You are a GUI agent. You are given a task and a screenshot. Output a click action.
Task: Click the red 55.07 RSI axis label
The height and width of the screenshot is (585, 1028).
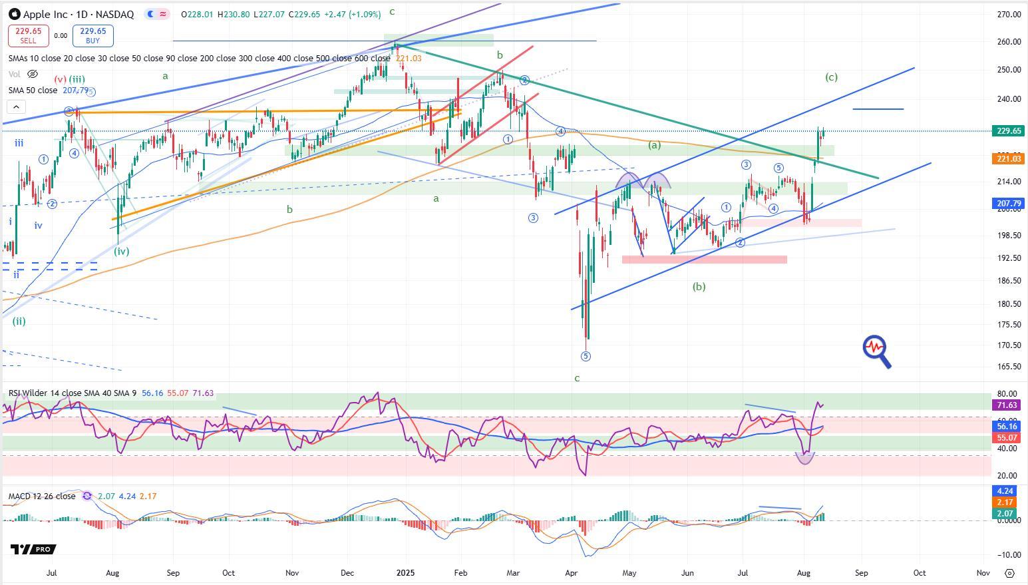[x=1007, y=437]
